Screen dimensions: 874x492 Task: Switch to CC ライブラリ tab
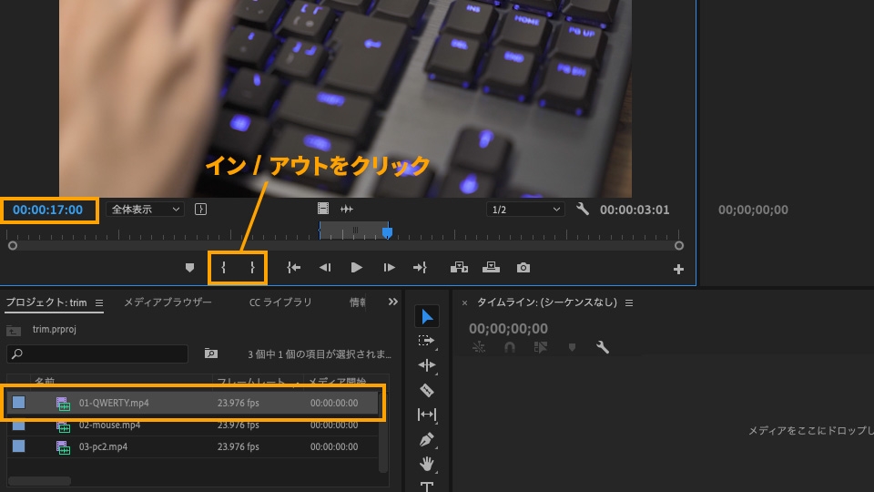280,302
